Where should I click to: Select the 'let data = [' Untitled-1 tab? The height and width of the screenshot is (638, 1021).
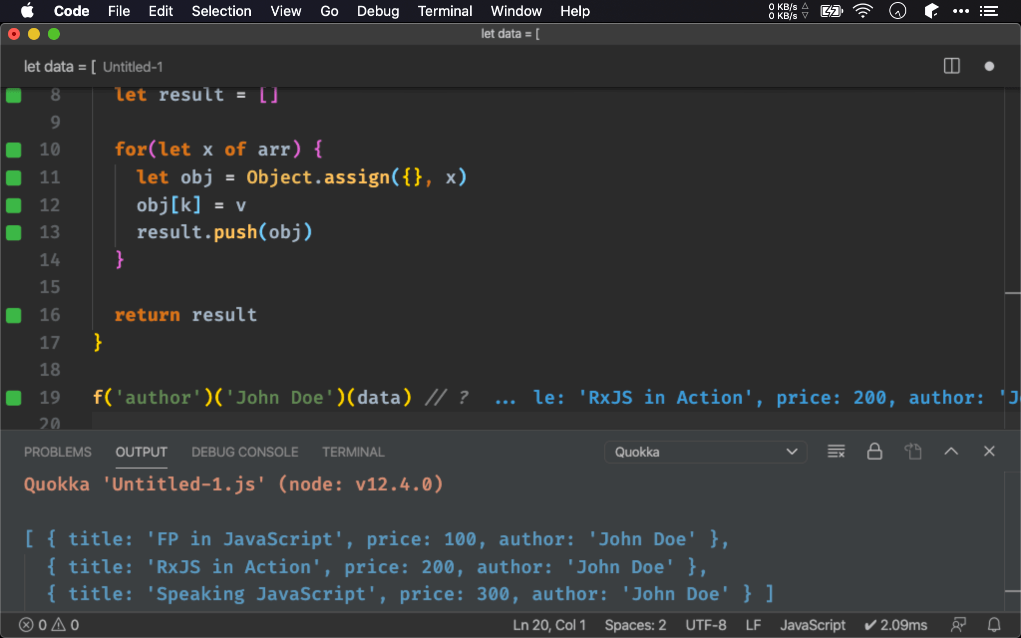tap(93, 67)
